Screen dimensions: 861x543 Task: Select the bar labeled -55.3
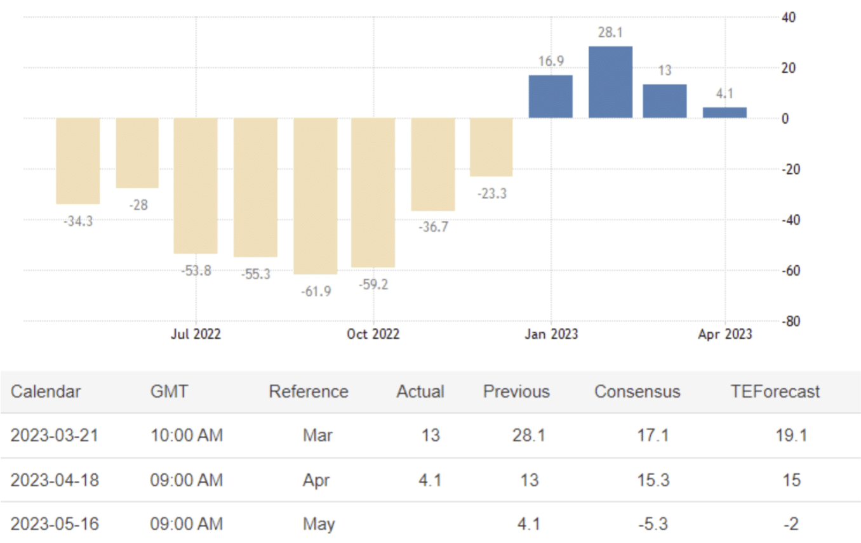255,187
